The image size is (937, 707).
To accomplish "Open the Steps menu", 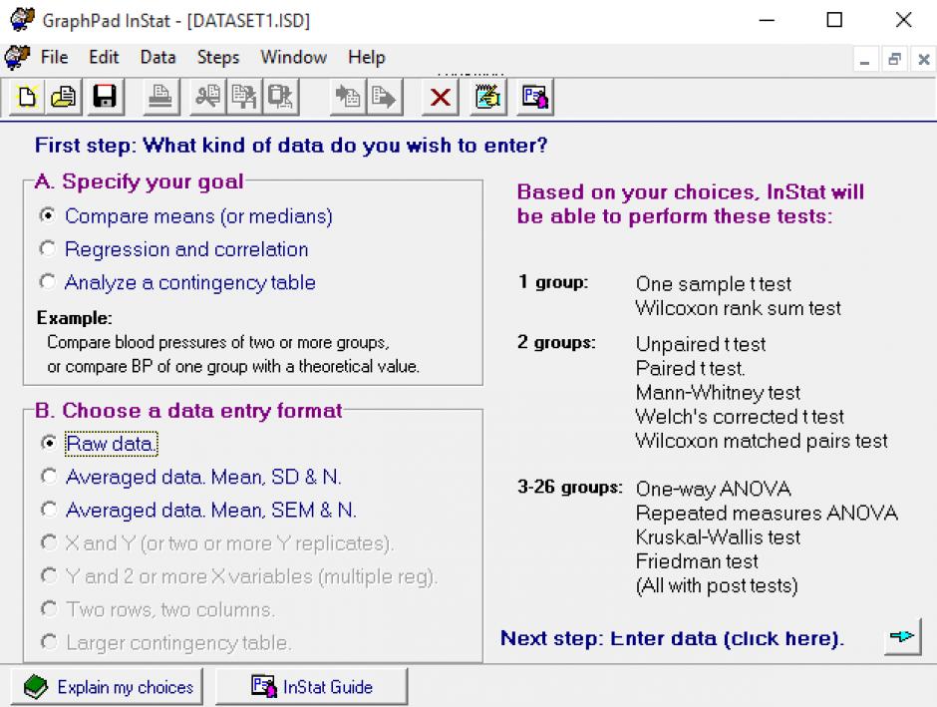I will point(218,58).
